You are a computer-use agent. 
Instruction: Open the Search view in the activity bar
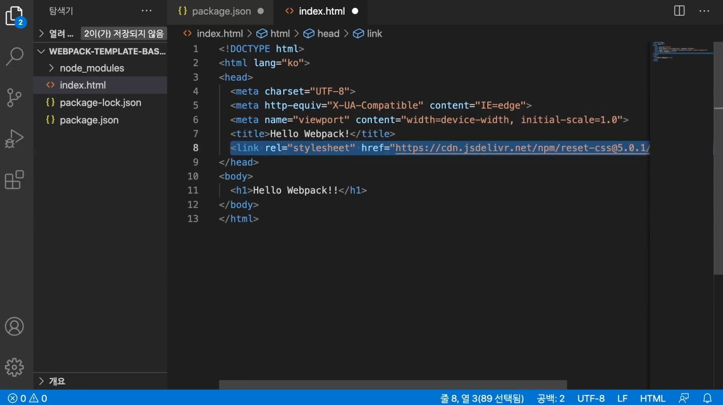coord(14,56)
